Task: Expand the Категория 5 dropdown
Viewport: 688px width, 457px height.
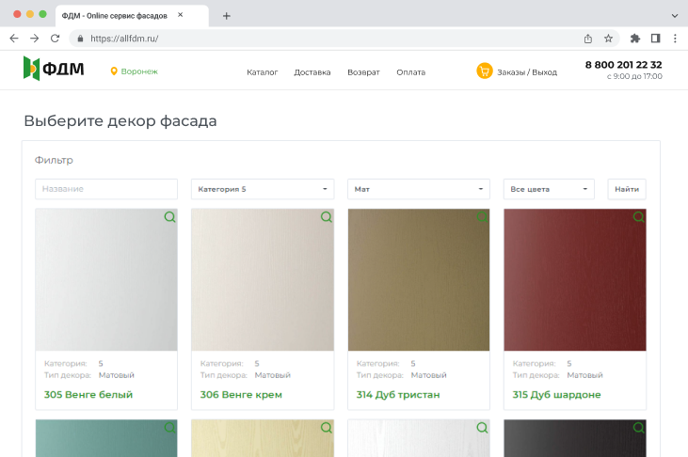Action: point(262,189)
